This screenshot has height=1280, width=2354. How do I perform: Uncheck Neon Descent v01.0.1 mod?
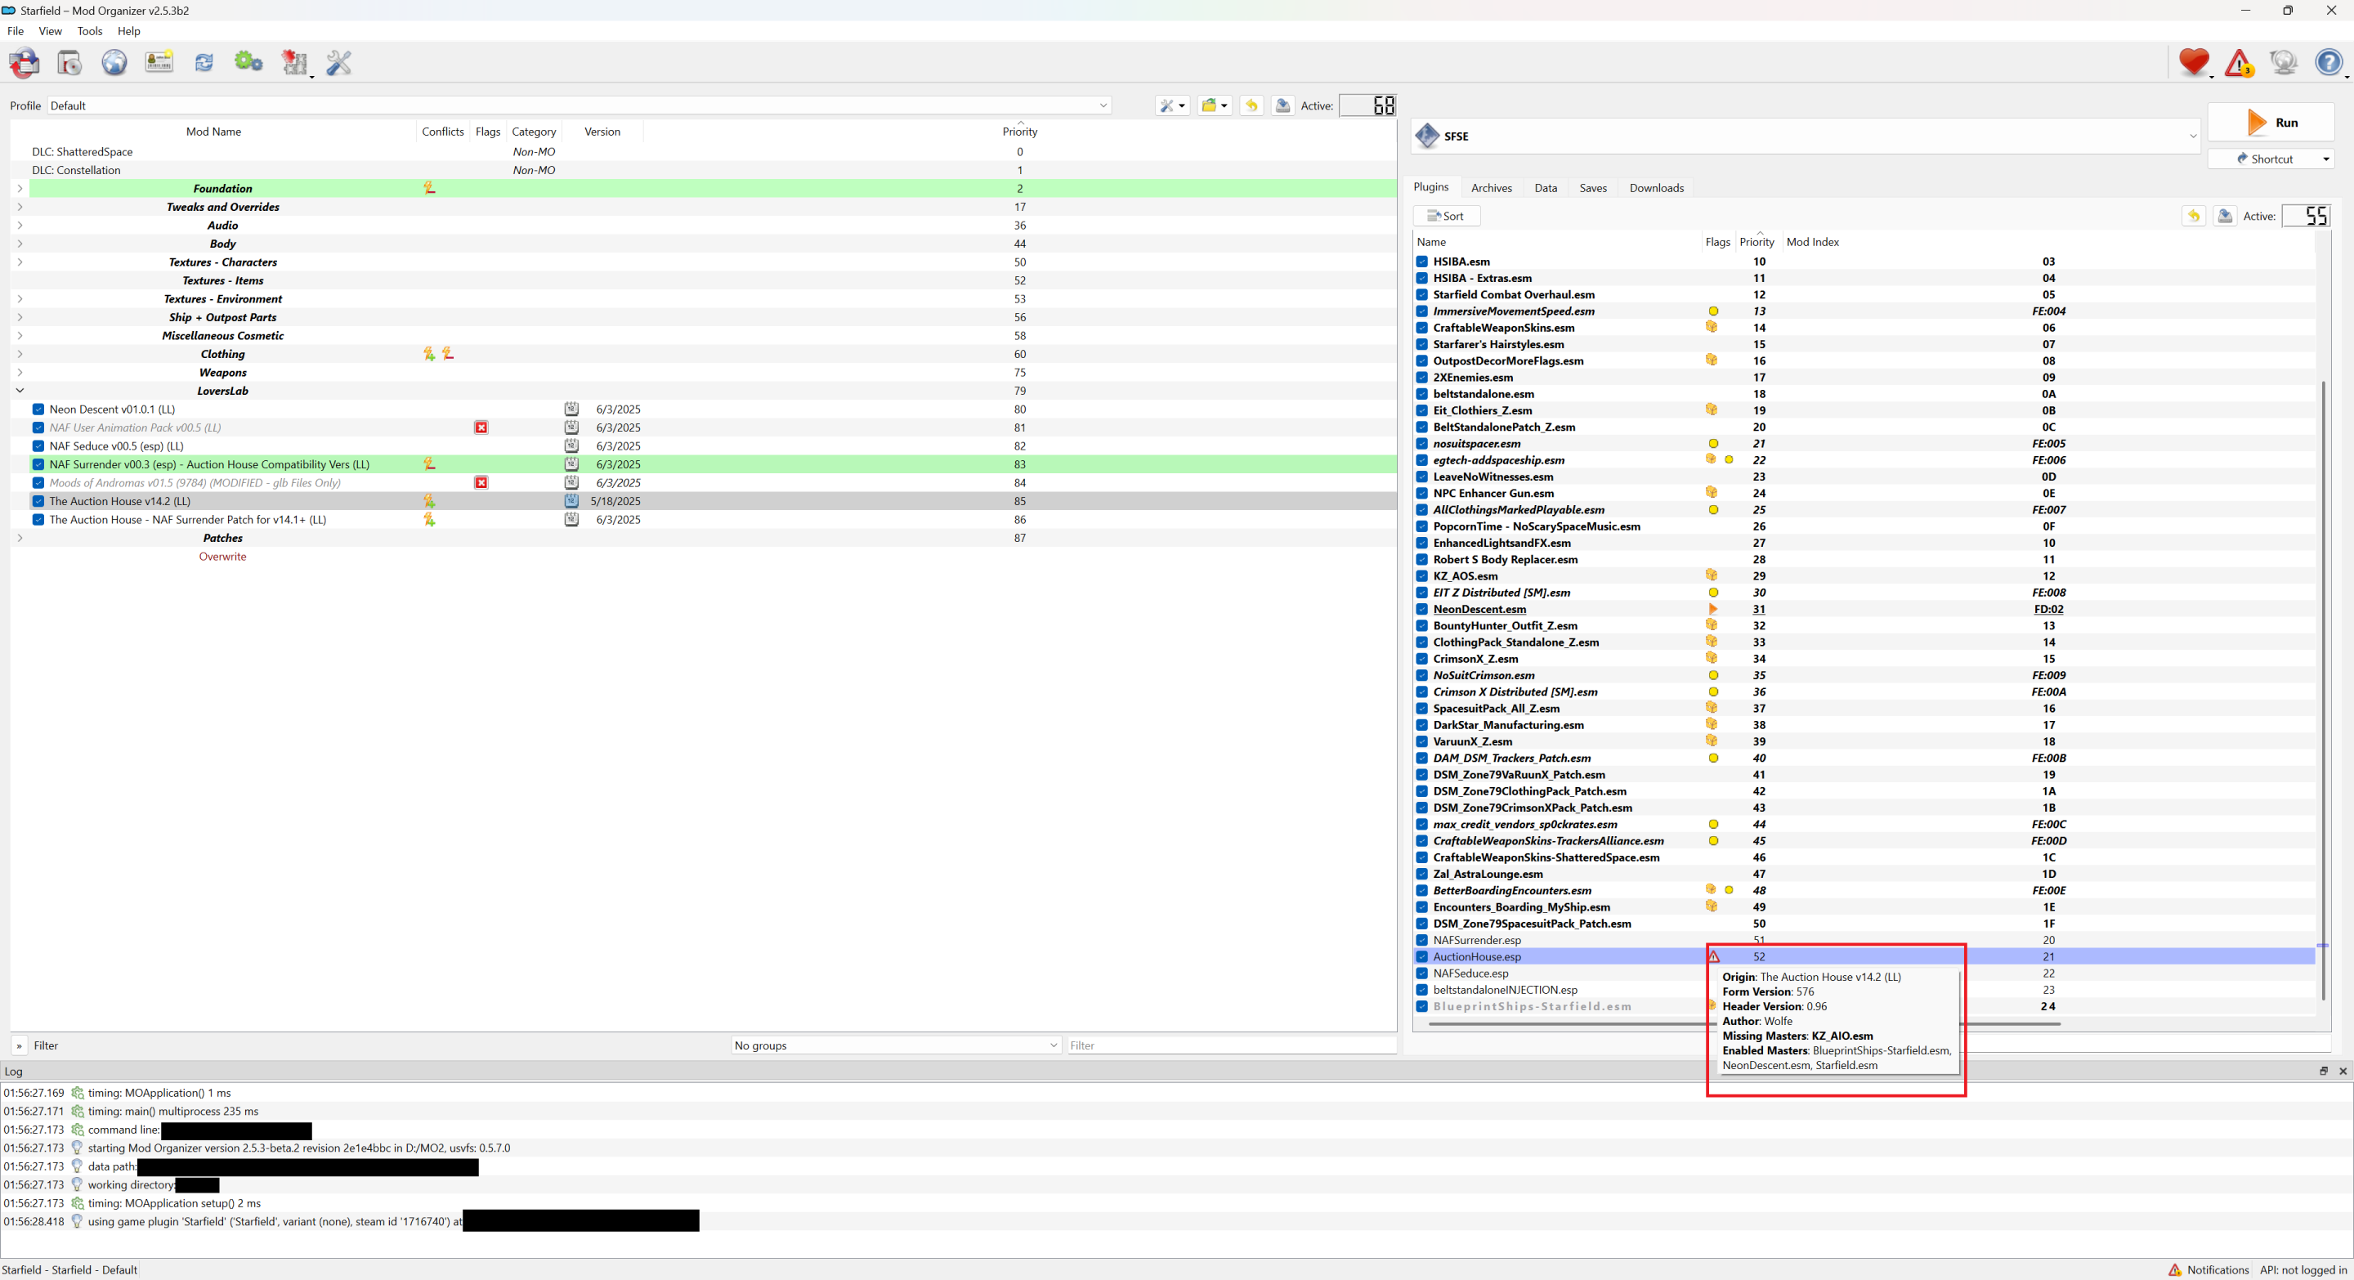click(x=38, y=410)
